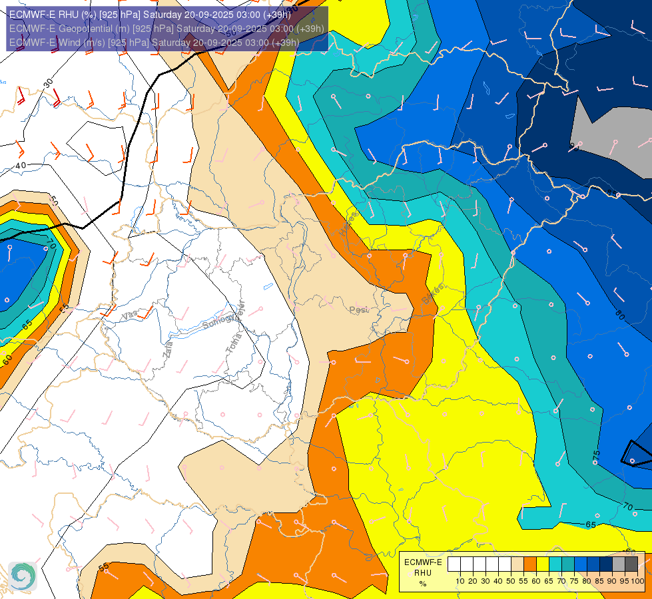
Task: Click the Heves county label on map
Action: (348, 224)
